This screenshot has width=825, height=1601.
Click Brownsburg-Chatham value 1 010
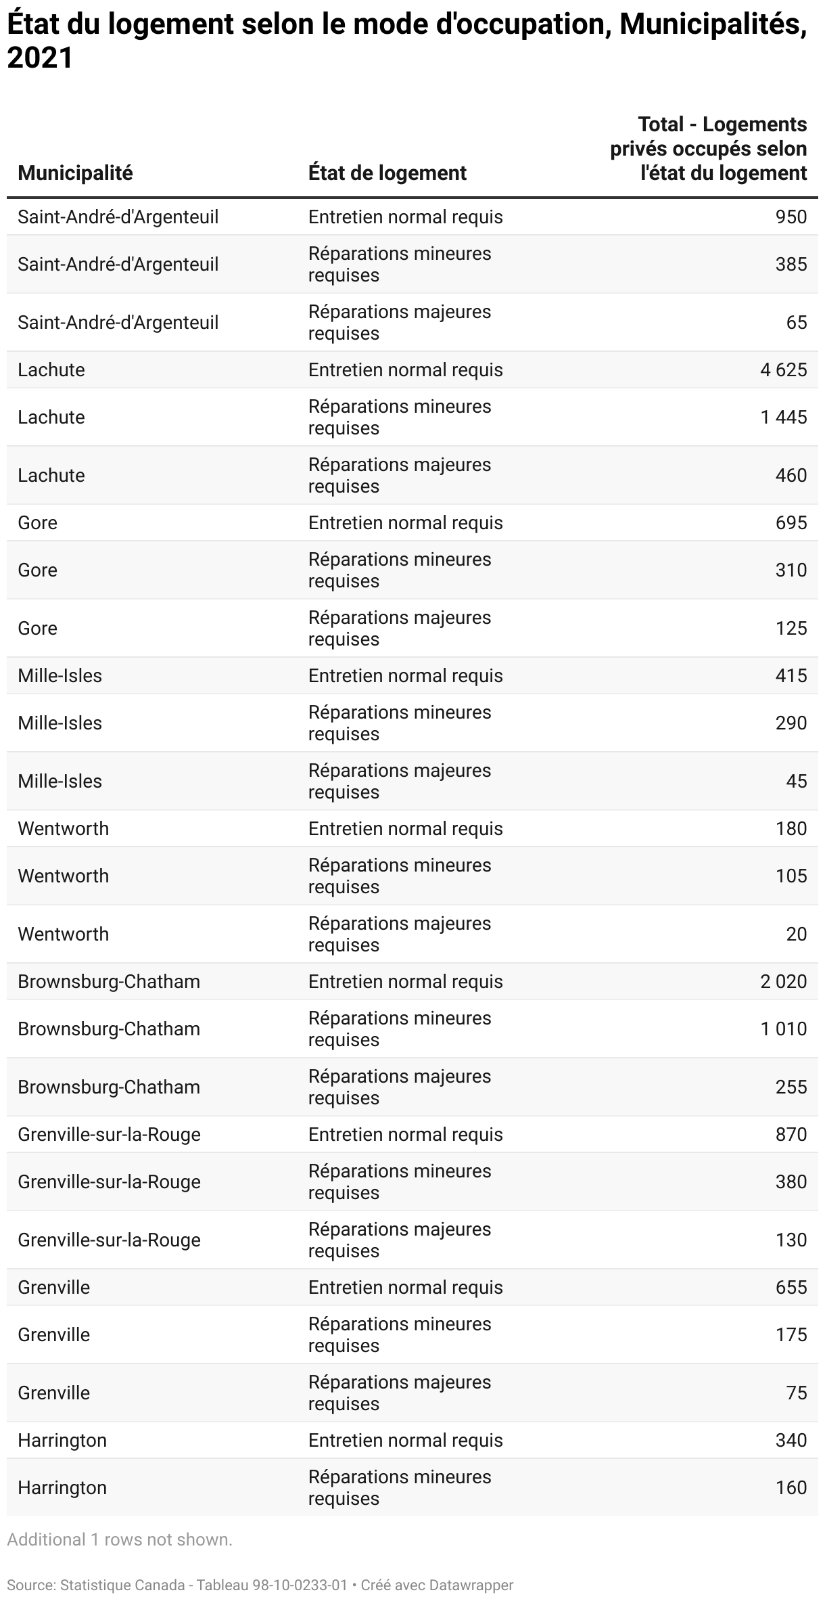(x=784, y=1029)
